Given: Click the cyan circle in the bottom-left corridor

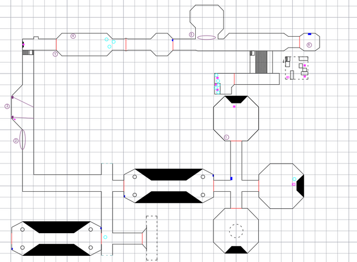Looking at the screenshot, I should point(105,237).
